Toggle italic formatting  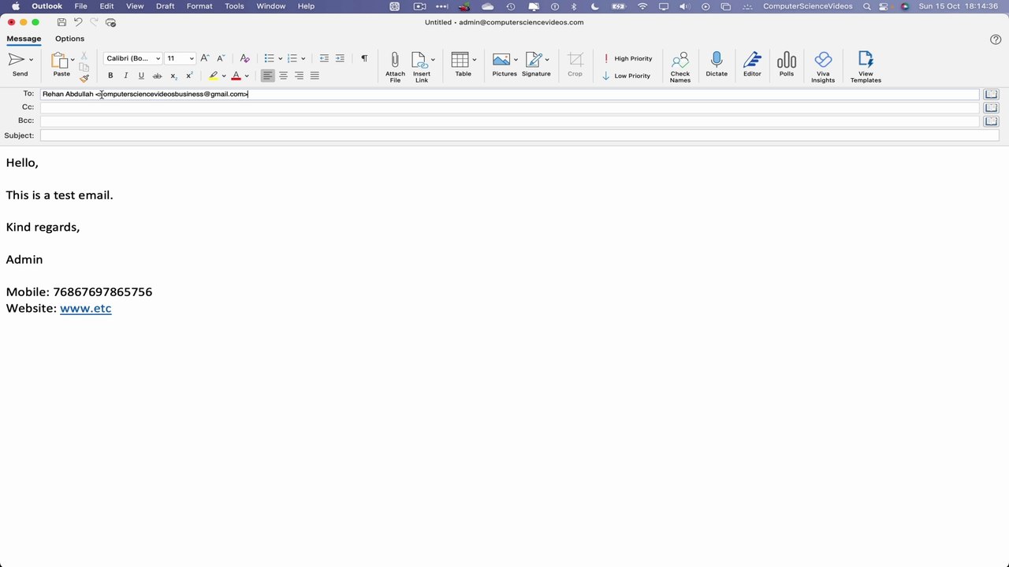coord(125,76)
